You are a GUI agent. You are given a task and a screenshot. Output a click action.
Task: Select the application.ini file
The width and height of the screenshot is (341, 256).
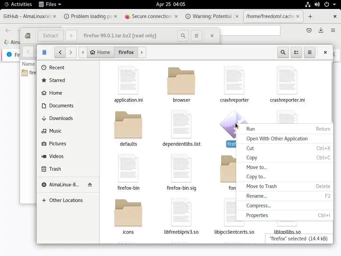(x=128, y=84)
